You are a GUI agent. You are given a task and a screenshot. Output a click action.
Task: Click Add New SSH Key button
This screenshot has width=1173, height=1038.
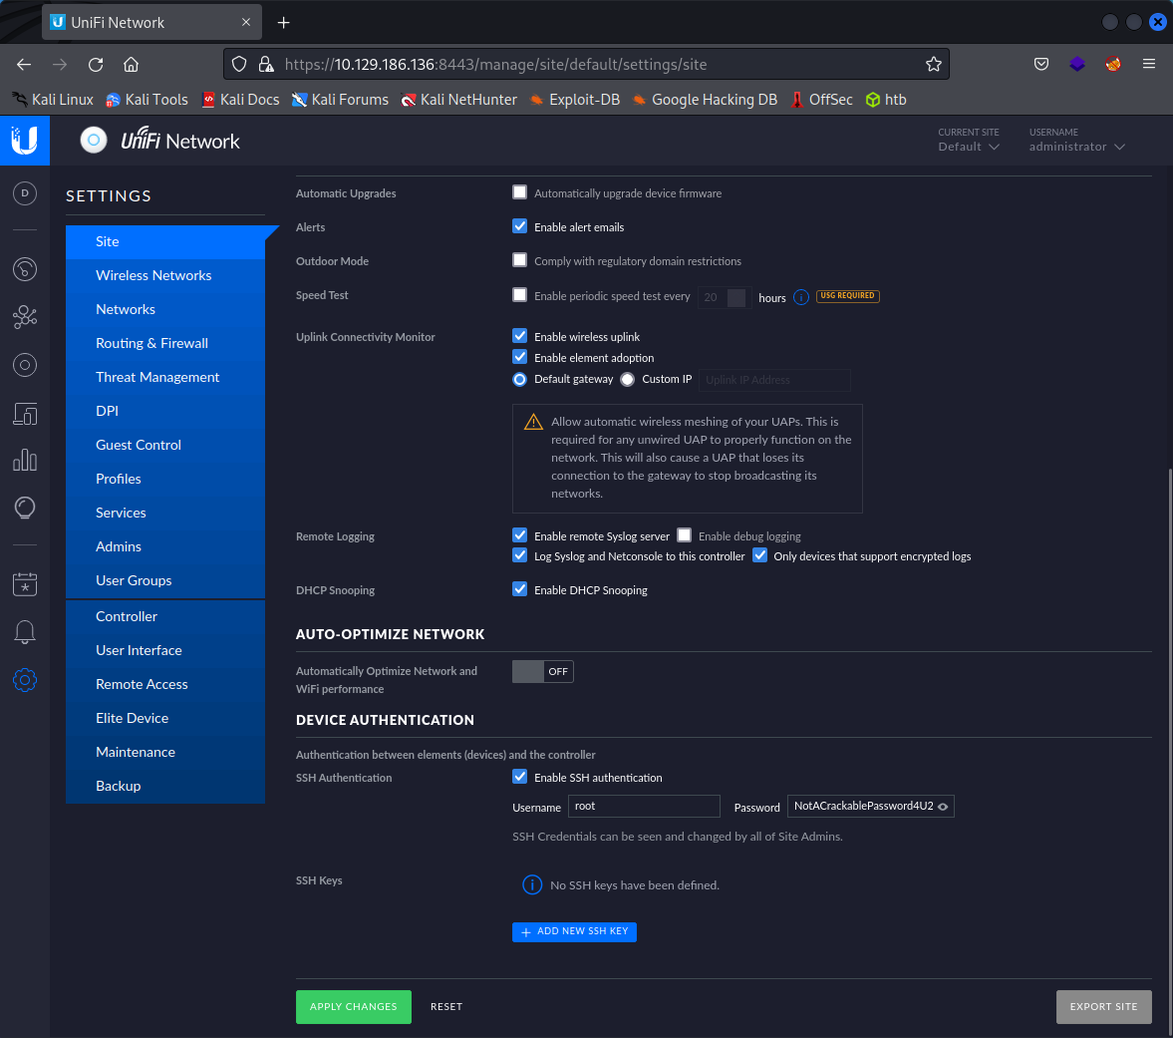pyautogui.click(x=574, y=931)
